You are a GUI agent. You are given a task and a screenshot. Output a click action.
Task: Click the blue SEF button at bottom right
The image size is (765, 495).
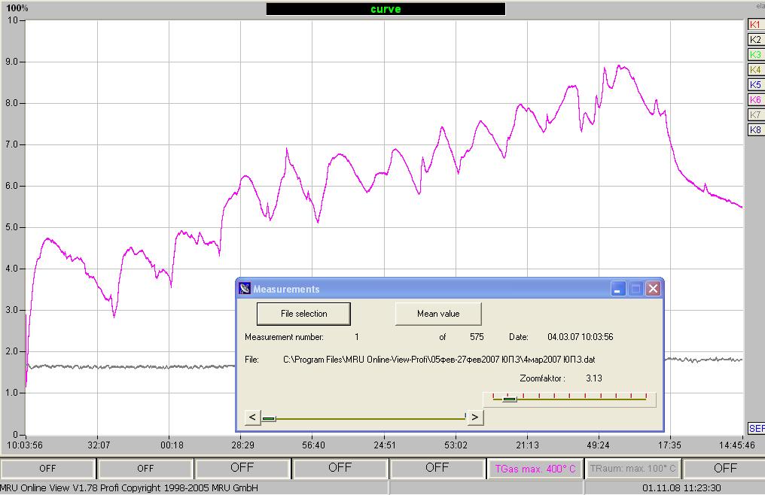(x=756, y=428)
